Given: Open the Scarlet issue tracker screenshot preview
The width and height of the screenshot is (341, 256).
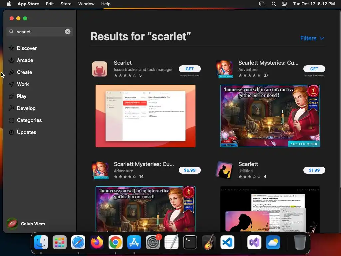Looking at the screenshot, I should pyautogui.click(x=146, y=116).
